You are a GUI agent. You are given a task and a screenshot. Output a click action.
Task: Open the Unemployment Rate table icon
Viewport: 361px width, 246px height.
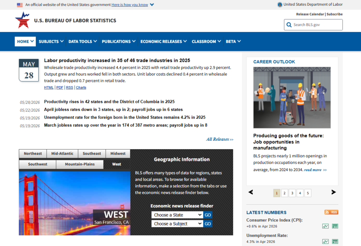(335, 241)
